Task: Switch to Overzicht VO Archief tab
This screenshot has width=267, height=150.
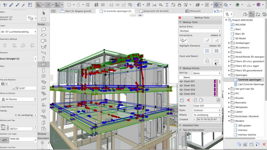Action: 154,11
